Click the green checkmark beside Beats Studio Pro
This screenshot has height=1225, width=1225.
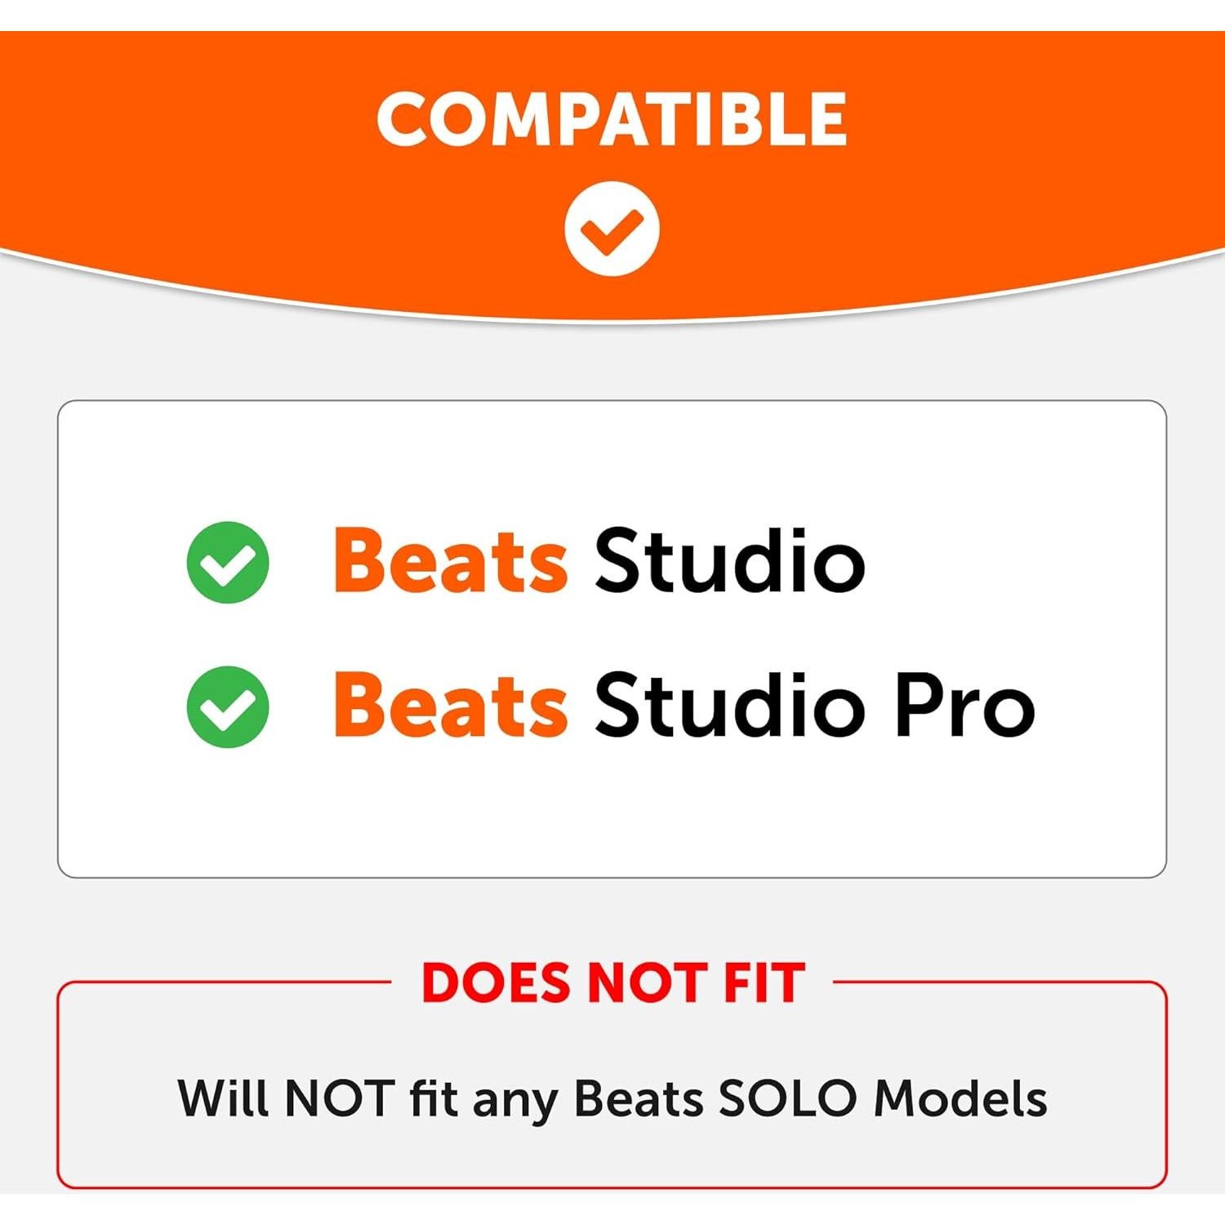coord(228,706)
